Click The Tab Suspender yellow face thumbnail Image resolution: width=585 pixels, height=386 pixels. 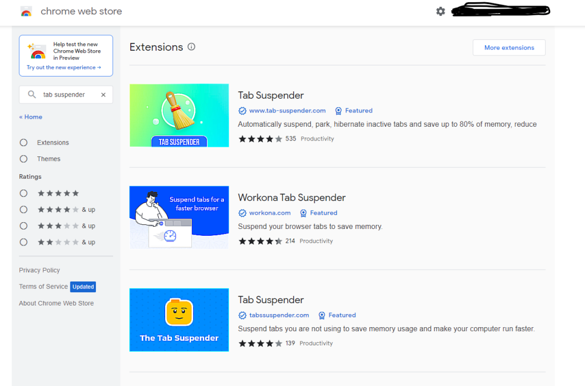pyautogui.click(x=179, y=320)
